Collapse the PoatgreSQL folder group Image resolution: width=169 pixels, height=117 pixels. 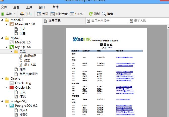coord(2,101)
